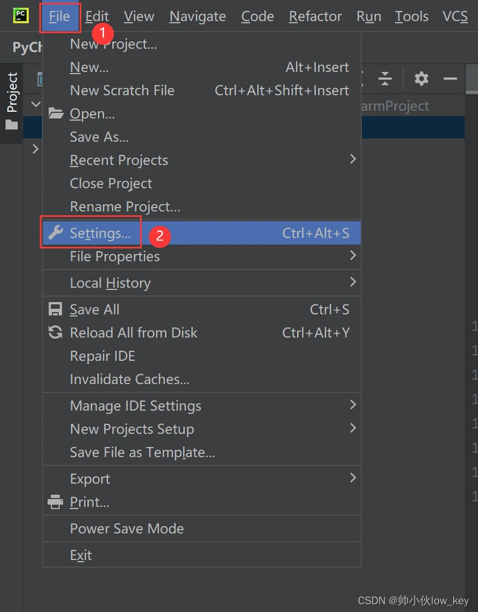Viewport: 478px width, 612px height.
Task: Open the File menu
Action: click(x=59, y=16)
